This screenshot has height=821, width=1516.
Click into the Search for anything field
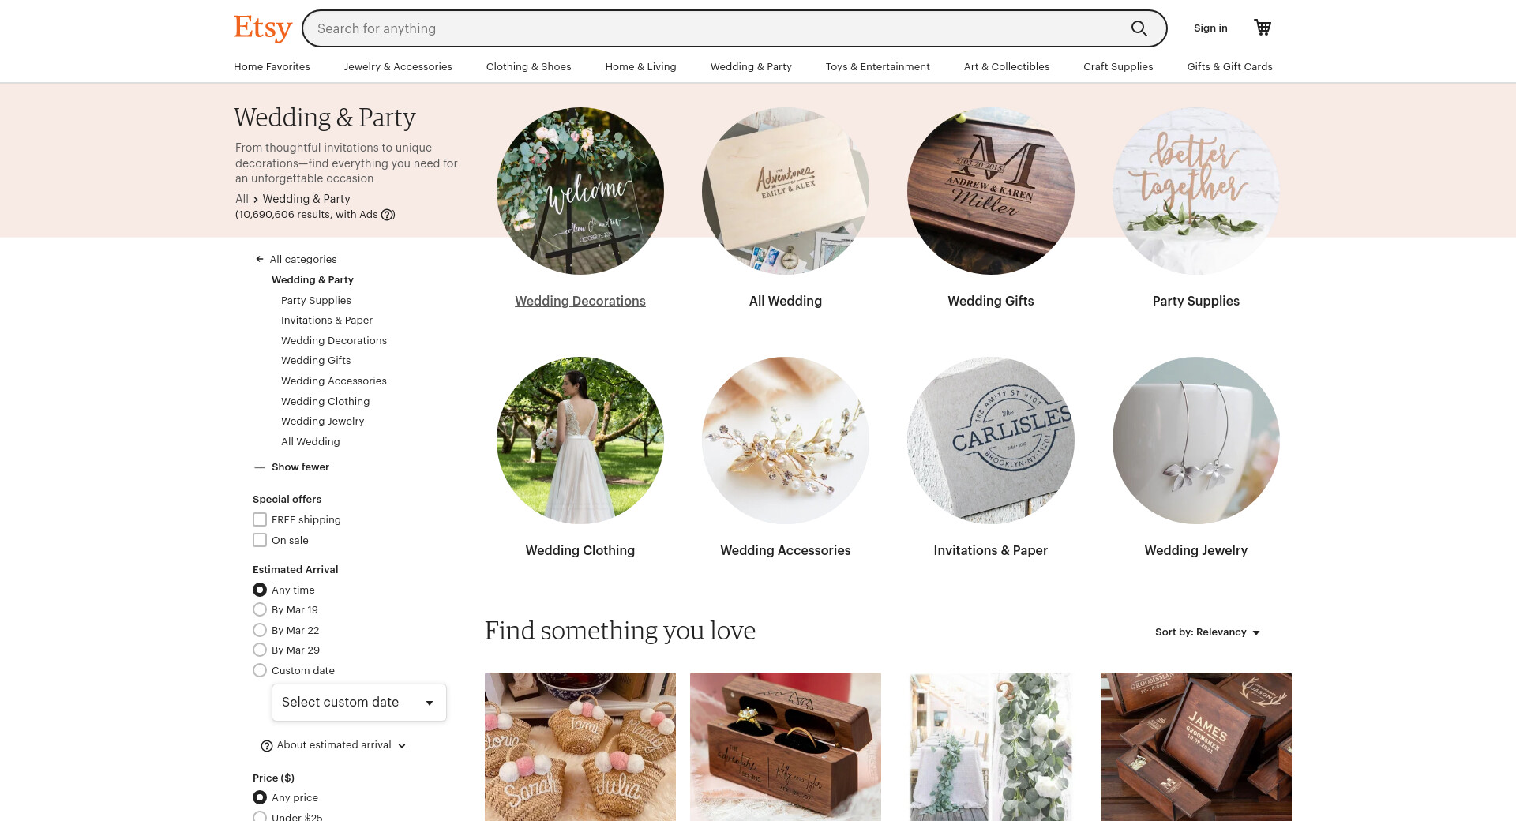(x=719, y=28)
